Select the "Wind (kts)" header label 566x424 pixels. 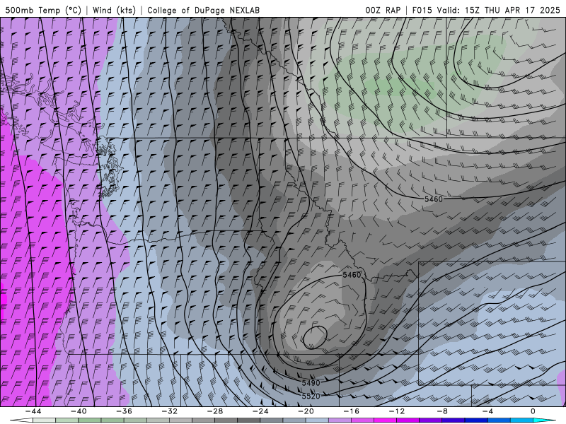click(x=114, y=10)
